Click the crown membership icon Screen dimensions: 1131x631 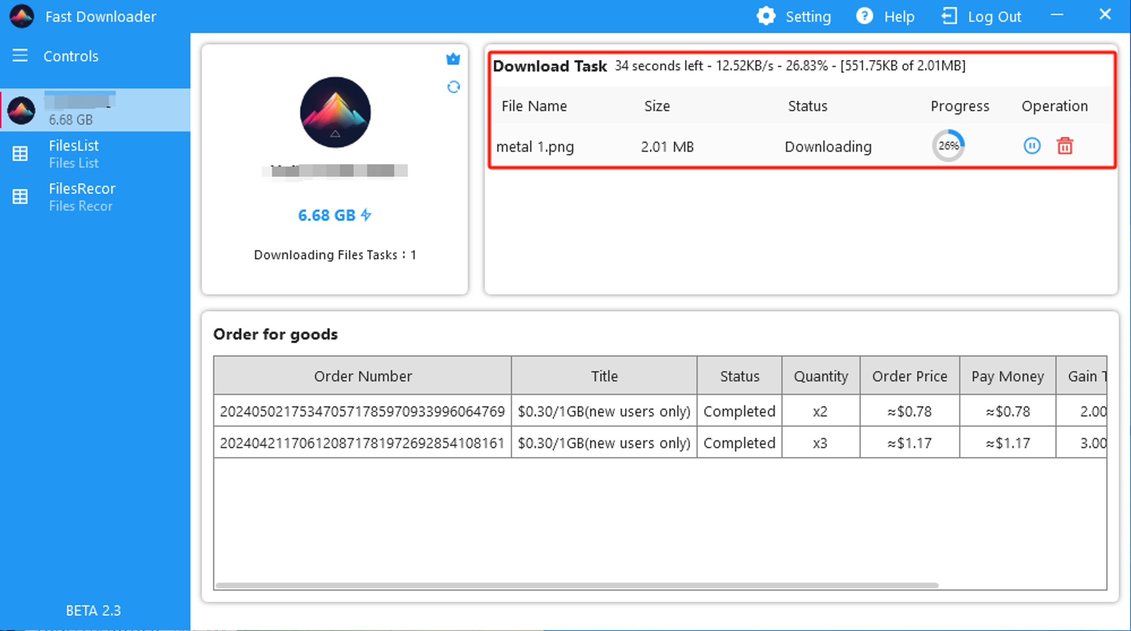[453, 59]
